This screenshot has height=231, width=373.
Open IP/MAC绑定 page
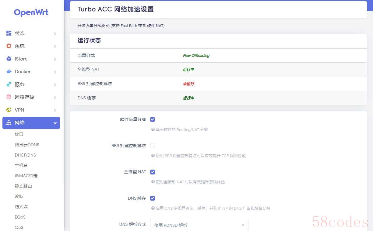click(26, 176)
